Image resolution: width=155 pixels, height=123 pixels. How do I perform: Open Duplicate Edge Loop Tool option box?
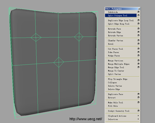coord(138,20)
